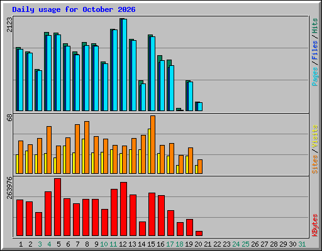322x251 pixels.
Task: Click the day 19 hits bar
Action: pos(187,95)
